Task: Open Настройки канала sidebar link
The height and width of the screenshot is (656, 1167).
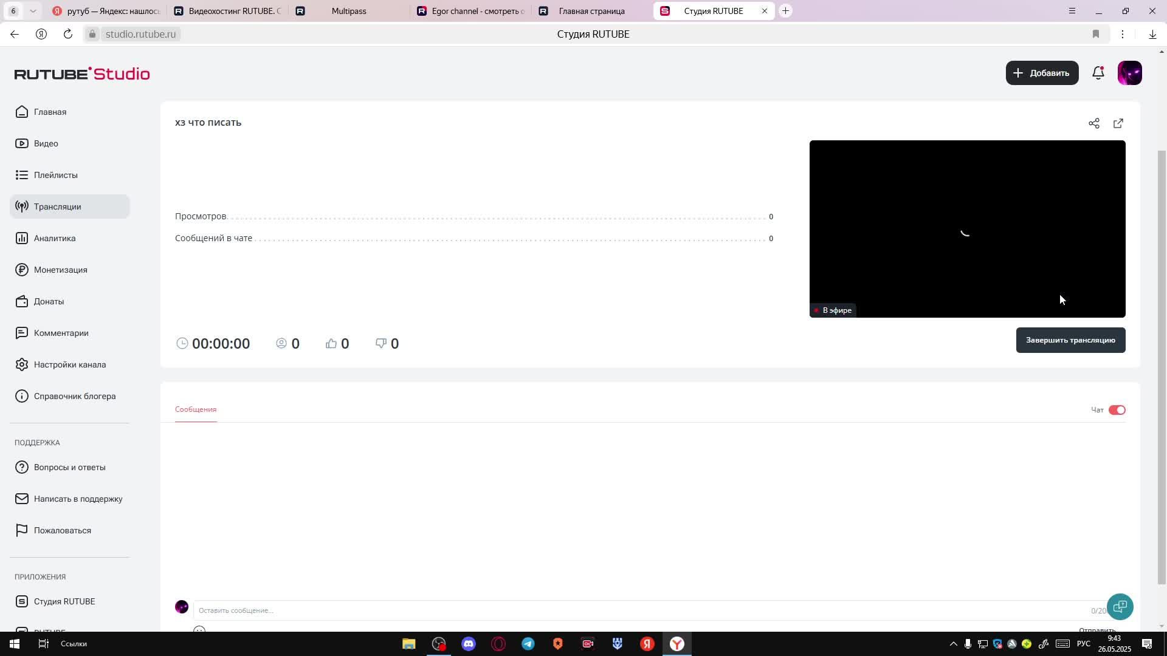Action: [x=70, y=364]
